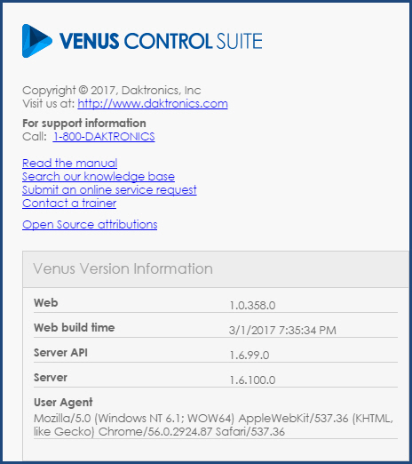Select the User Agent string text
Image resolution: width=412 pixels, height=464 pixels.
coord(213,425)
